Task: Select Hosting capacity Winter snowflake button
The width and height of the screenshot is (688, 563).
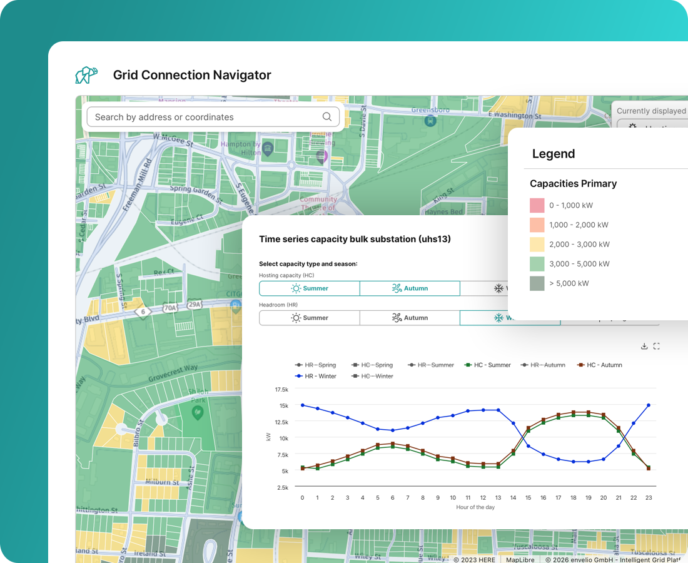Action: point(499,288)
